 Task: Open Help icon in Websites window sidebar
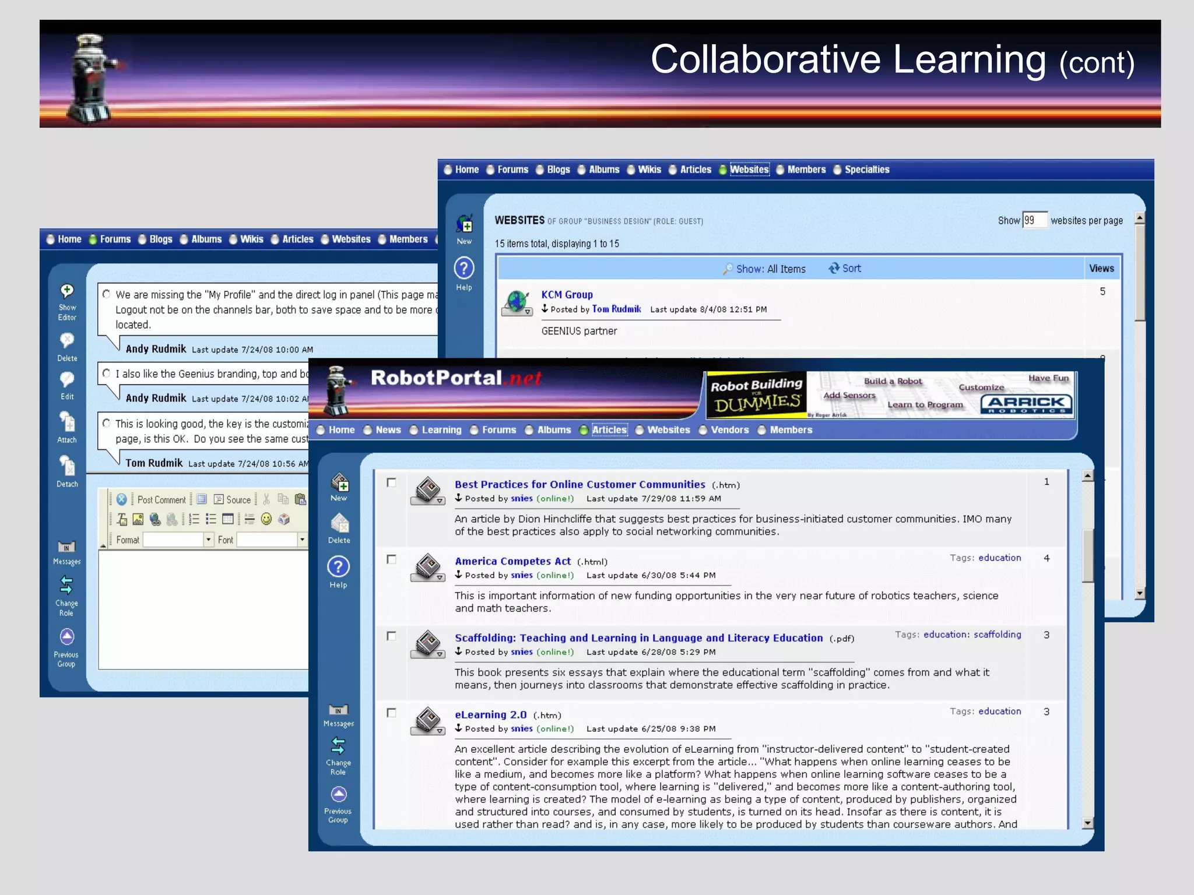[464, 269]
